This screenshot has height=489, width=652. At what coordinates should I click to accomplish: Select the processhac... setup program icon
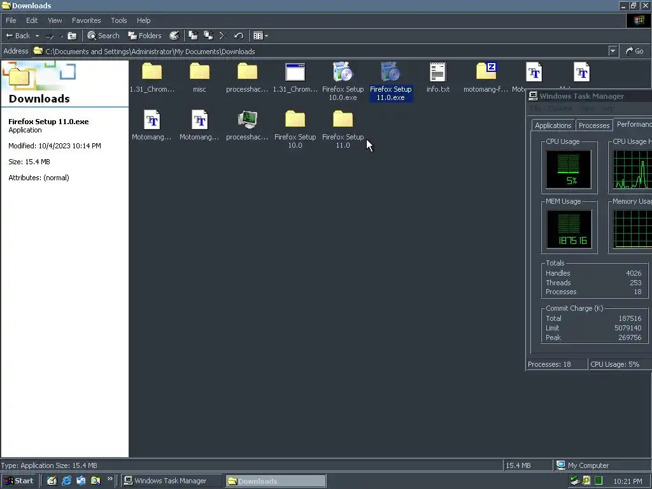(247, 125)
